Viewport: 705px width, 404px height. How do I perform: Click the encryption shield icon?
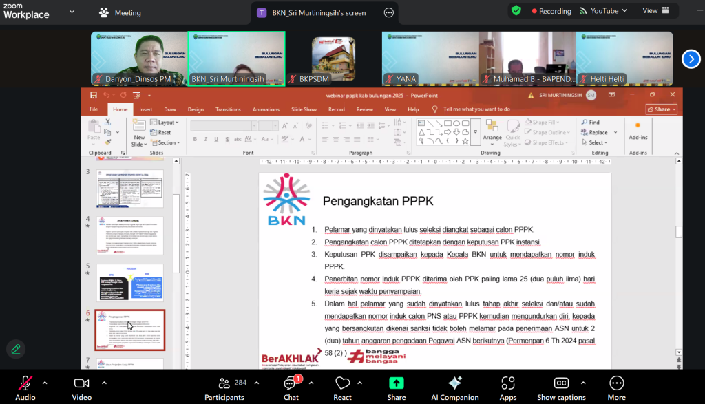pos(516,11)
